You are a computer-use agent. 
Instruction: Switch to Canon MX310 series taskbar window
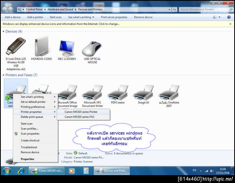(x=47, y=171)
